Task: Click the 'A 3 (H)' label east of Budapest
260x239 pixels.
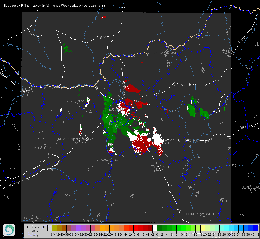Action: (x=186, y=85)
